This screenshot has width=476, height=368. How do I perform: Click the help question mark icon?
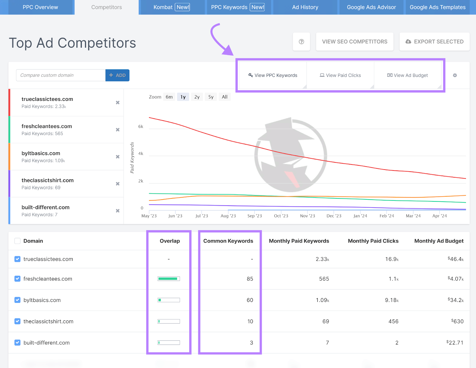click(x=301, y=42)
